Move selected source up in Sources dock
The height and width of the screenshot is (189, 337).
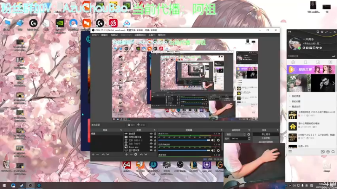click(141, 154)
